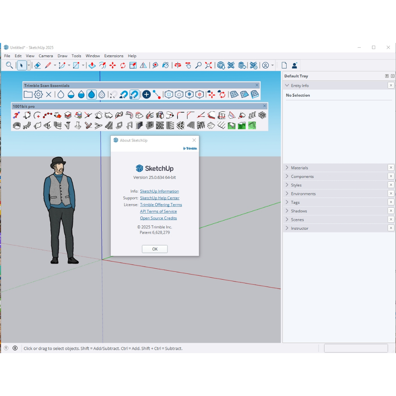The image size is (396, 396).
Task: Open the File menu
Action: click(7, 56)
